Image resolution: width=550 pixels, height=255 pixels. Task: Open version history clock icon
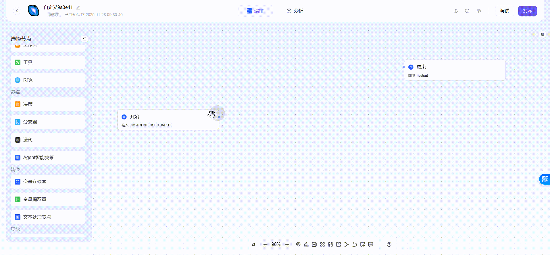click(467, 11)
